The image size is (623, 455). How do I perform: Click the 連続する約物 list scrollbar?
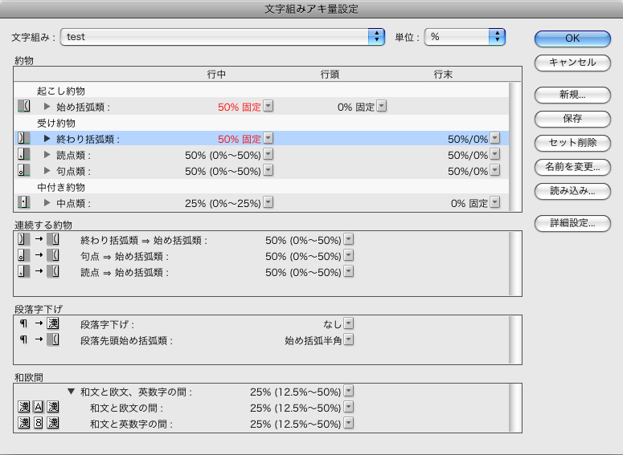pos(515,263)
